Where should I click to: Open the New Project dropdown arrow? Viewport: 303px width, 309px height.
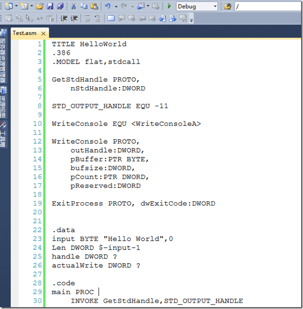pos(16,6)
